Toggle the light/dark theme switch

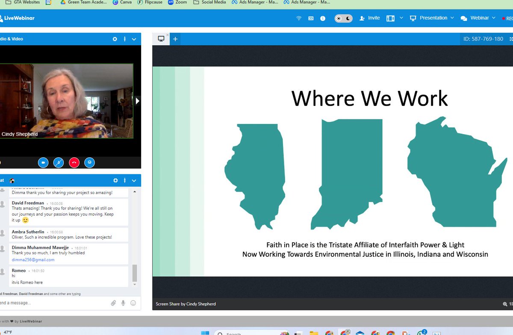(343, 18)
